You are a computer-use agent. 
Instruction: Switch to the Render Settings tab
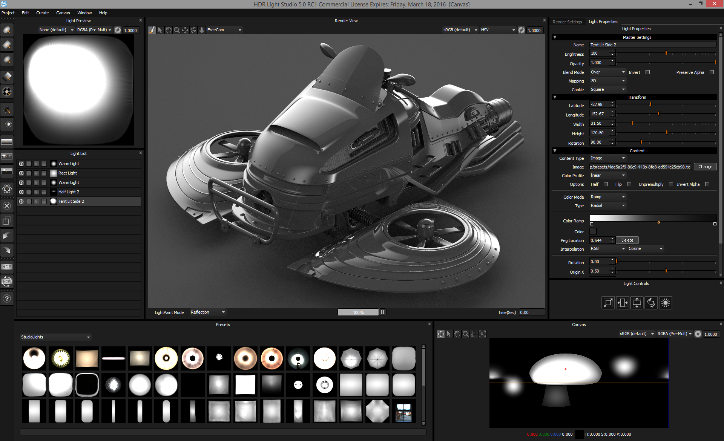point(567,22)
